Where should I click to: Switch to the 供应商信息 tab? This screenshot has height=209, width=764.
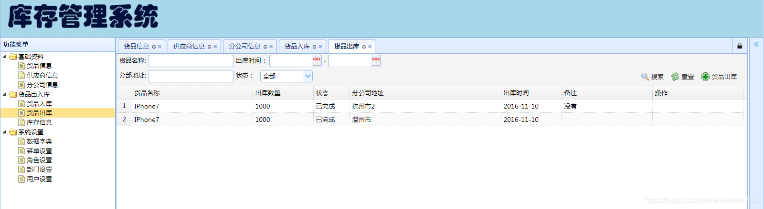click(189, 47)
